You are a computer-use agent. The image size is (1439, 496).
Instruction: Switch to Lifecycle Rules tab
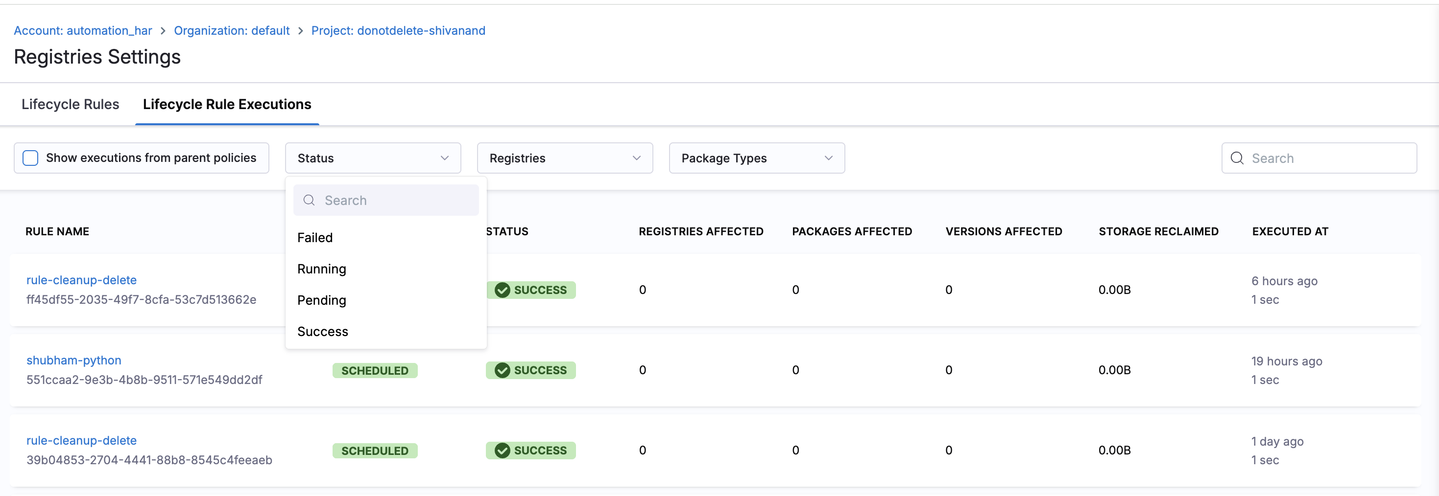tap(71, 104)
